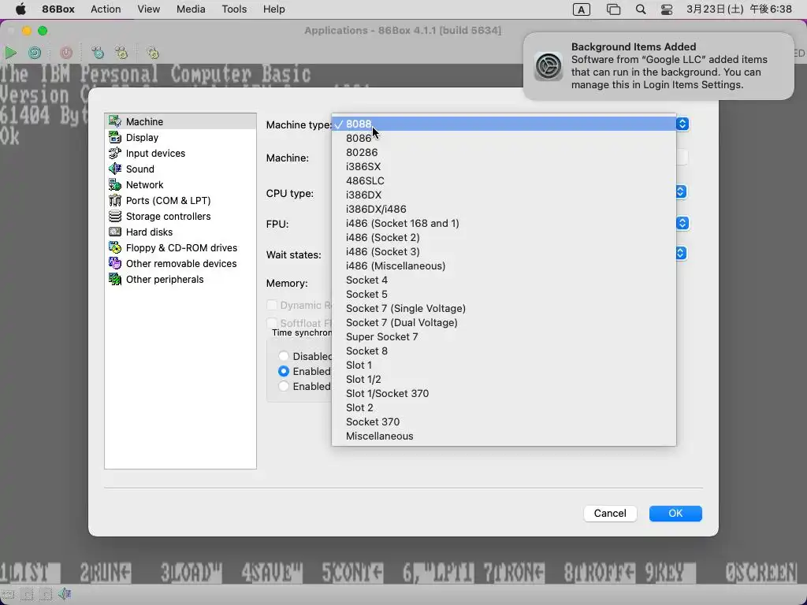Choose Slot 1/Socket 370 option
This screenshot has width=807, height=605.
[504, 394]
